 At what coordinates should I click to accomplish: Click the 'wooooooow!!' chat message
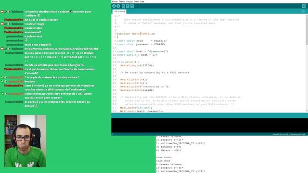pos(33,32)
